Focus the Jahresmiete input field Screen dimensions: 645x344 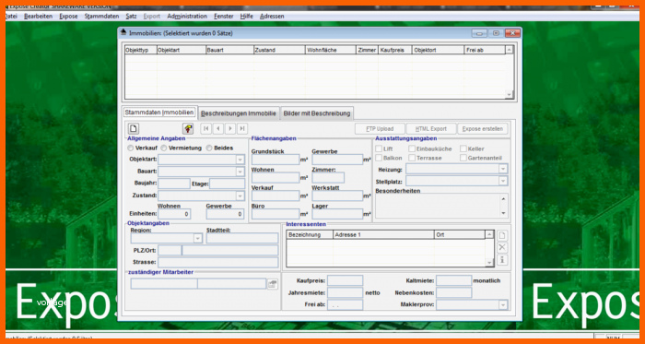pos(346,292)
